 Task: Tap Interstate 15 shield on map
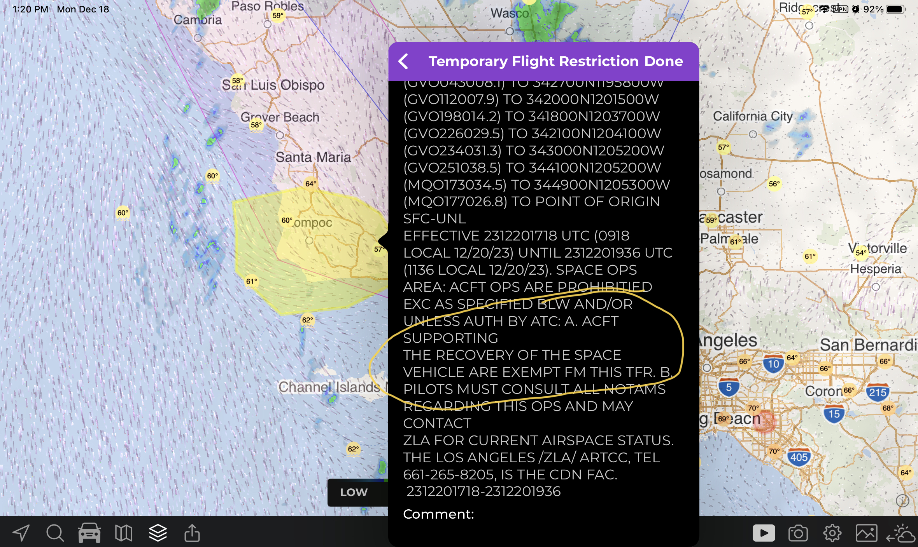coord(834,414)
